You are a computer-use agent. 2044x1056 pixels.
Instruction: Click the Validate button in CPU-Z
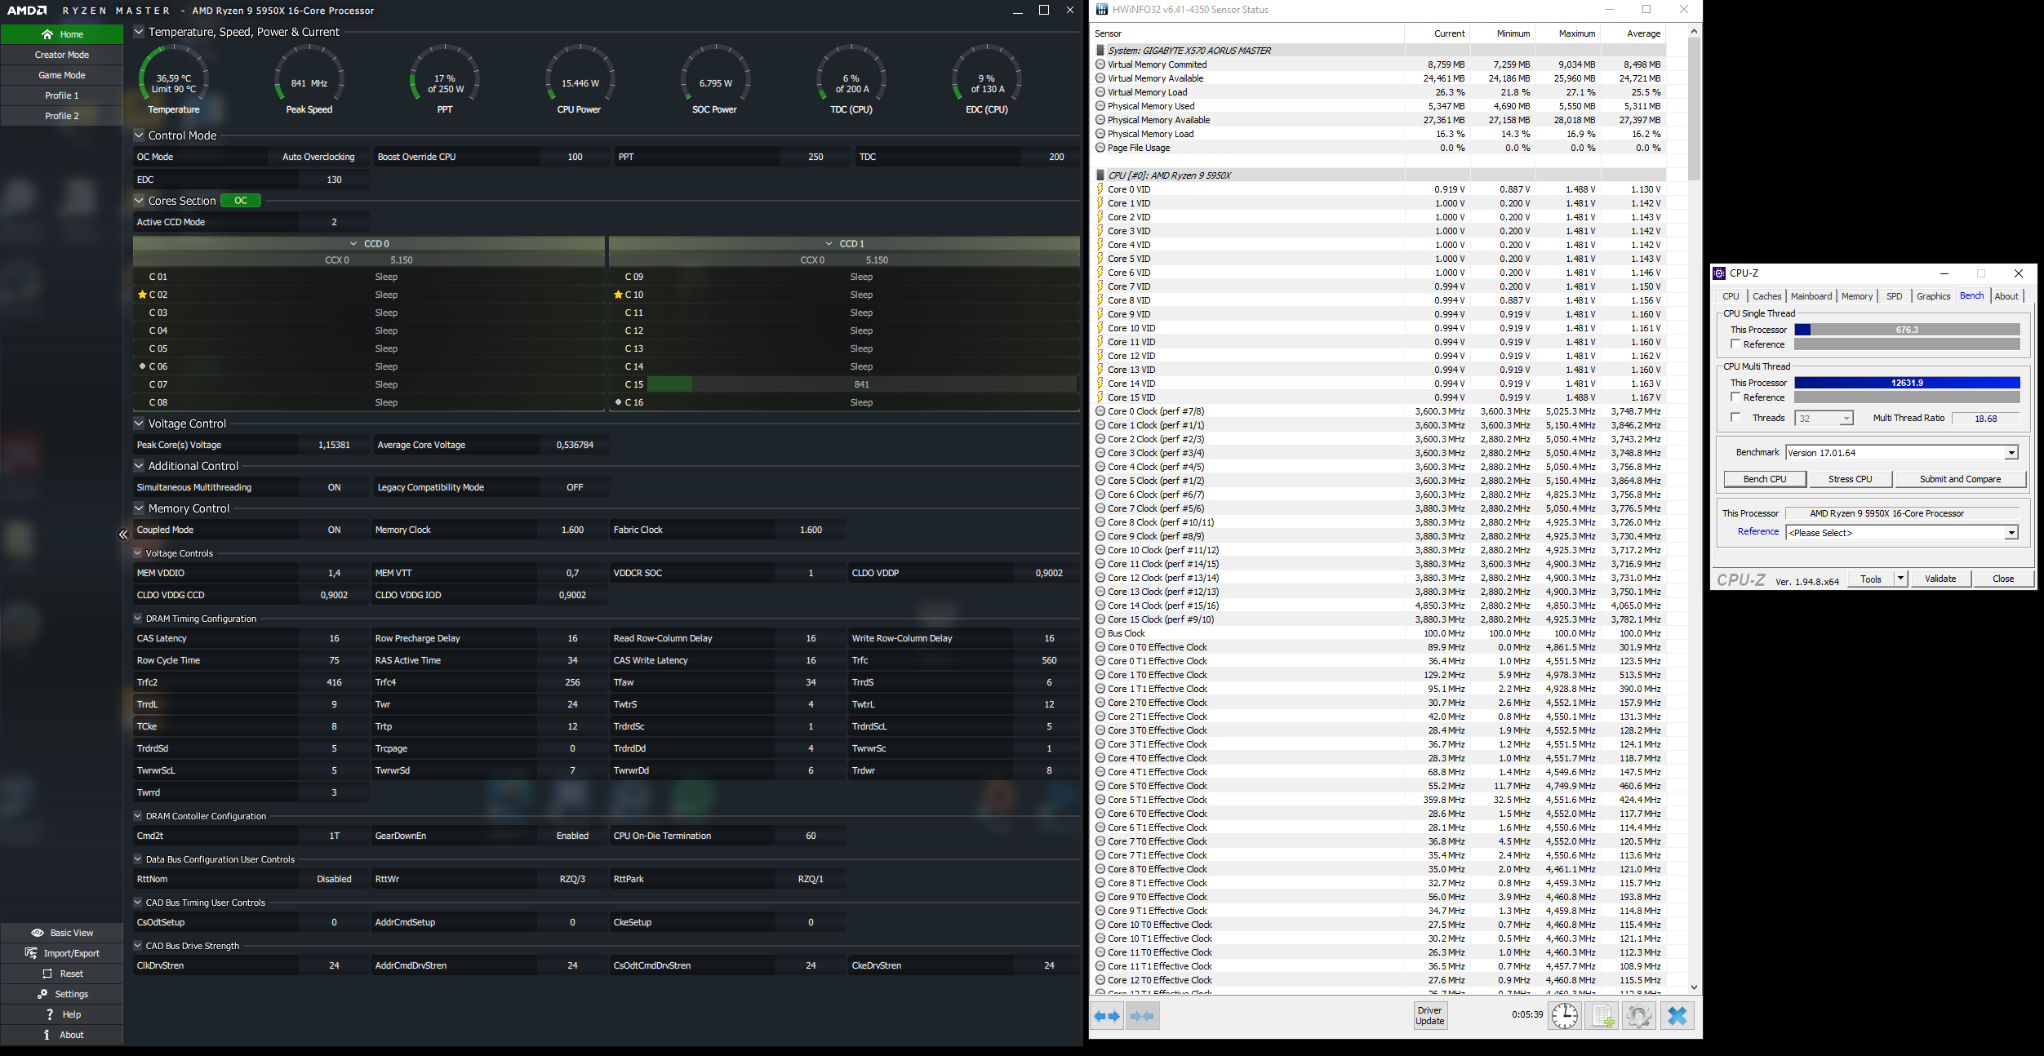(x=1940, y=579)
